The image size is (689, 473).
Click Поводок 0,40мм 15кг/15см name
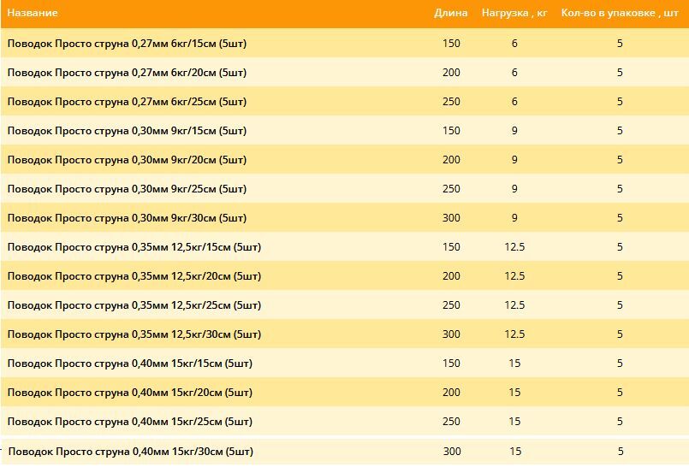click(130, 363)
